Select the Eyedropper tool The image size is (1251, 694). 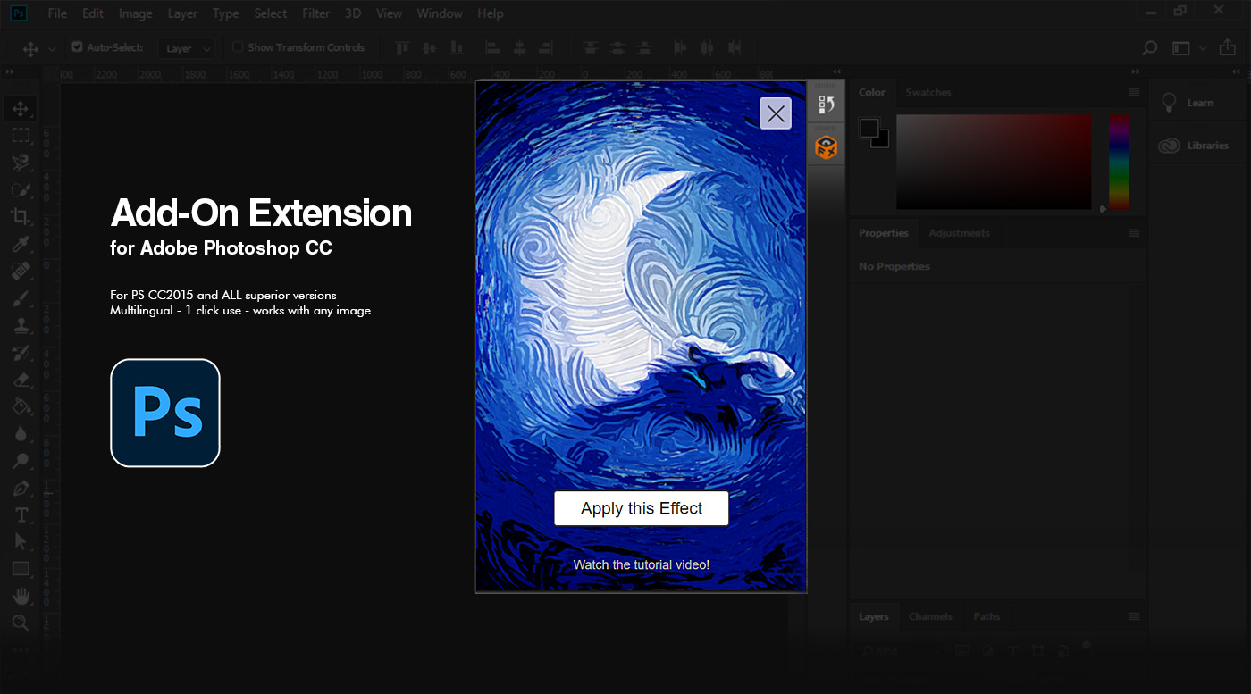(20, 244)
